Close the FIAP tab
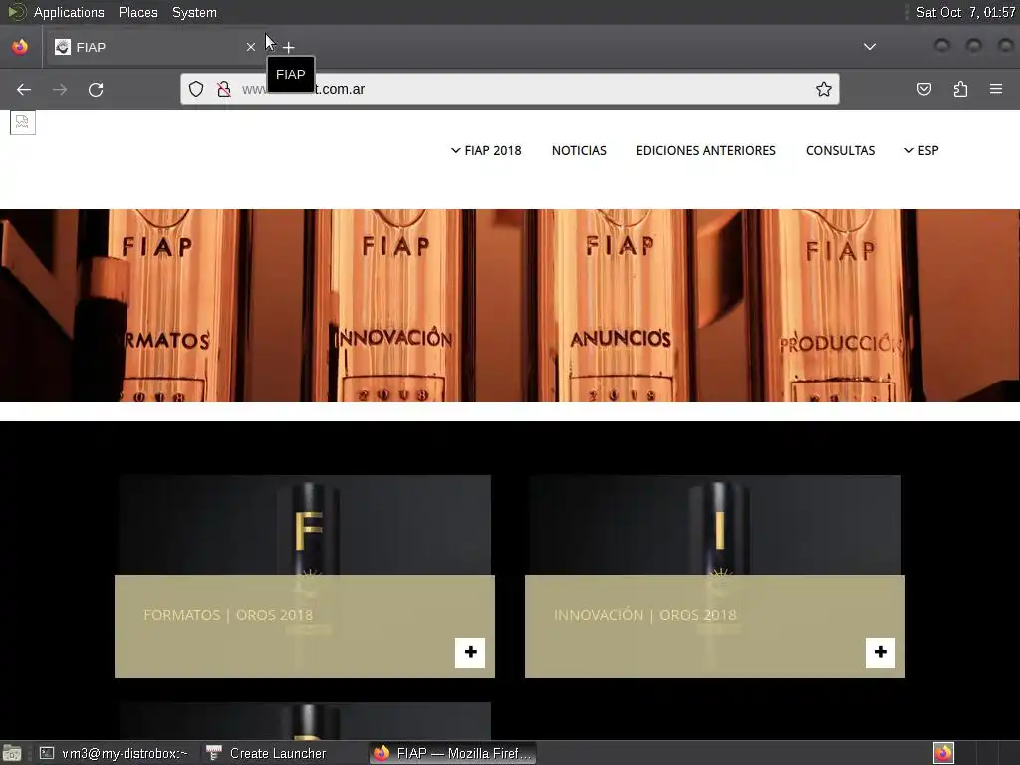 [250, 47]
